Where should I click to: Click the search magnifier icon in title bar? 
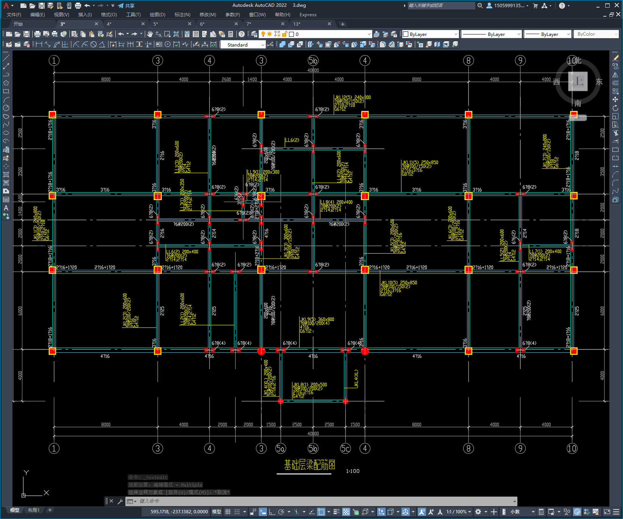(480, 6)
